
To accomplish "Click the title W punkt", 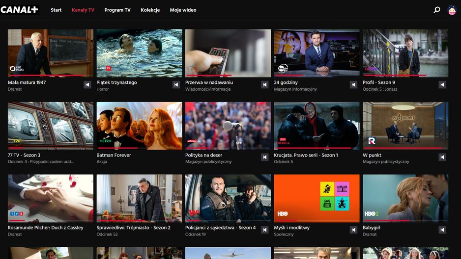I will click(372, 155).
